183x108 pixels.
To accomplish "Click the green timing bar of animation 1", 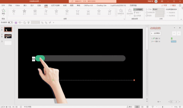I will (172, 39).
